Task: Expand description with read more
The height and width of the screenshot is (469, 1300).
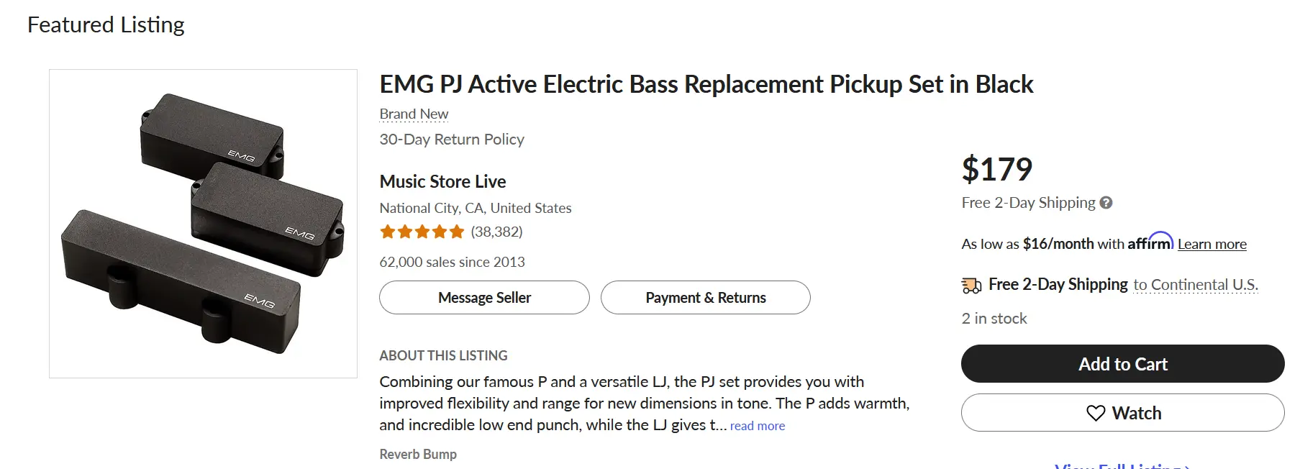Action: click(x=758, y=426)
